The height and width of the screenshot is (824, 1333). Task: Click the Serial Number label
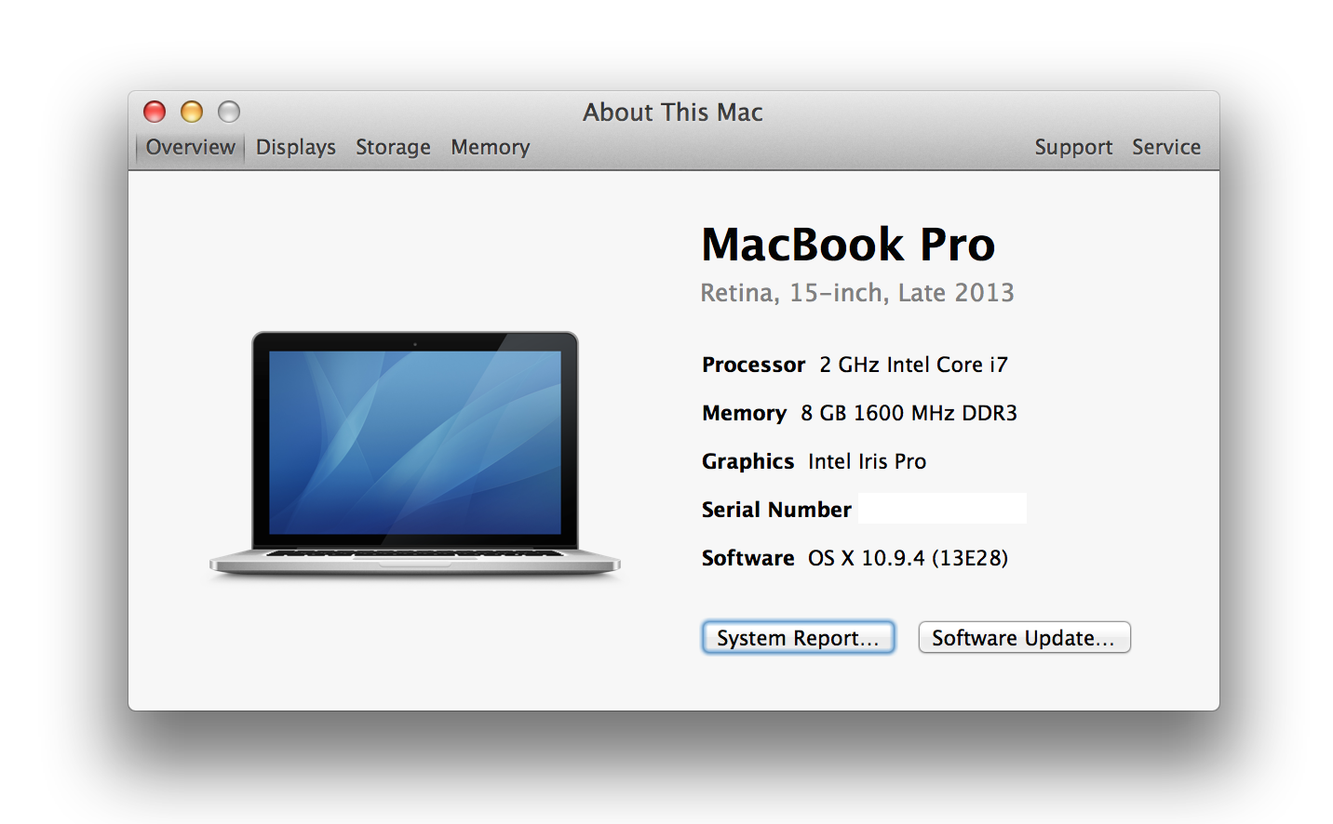776,510
